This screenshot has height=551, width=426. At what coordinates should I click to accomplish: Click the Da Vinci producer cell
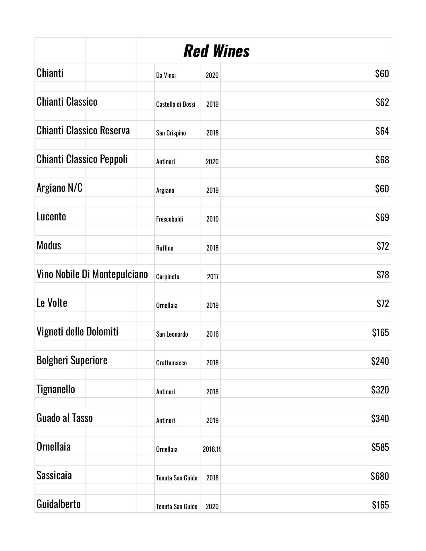[166, 75]
